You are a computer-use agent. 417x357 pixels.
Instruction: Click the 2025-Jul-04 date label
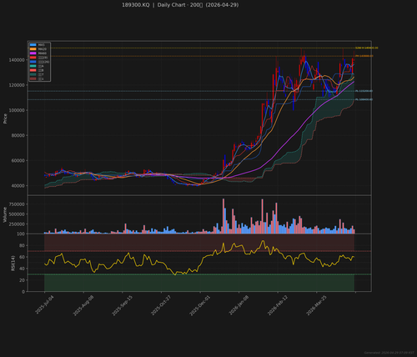(44, 305)
